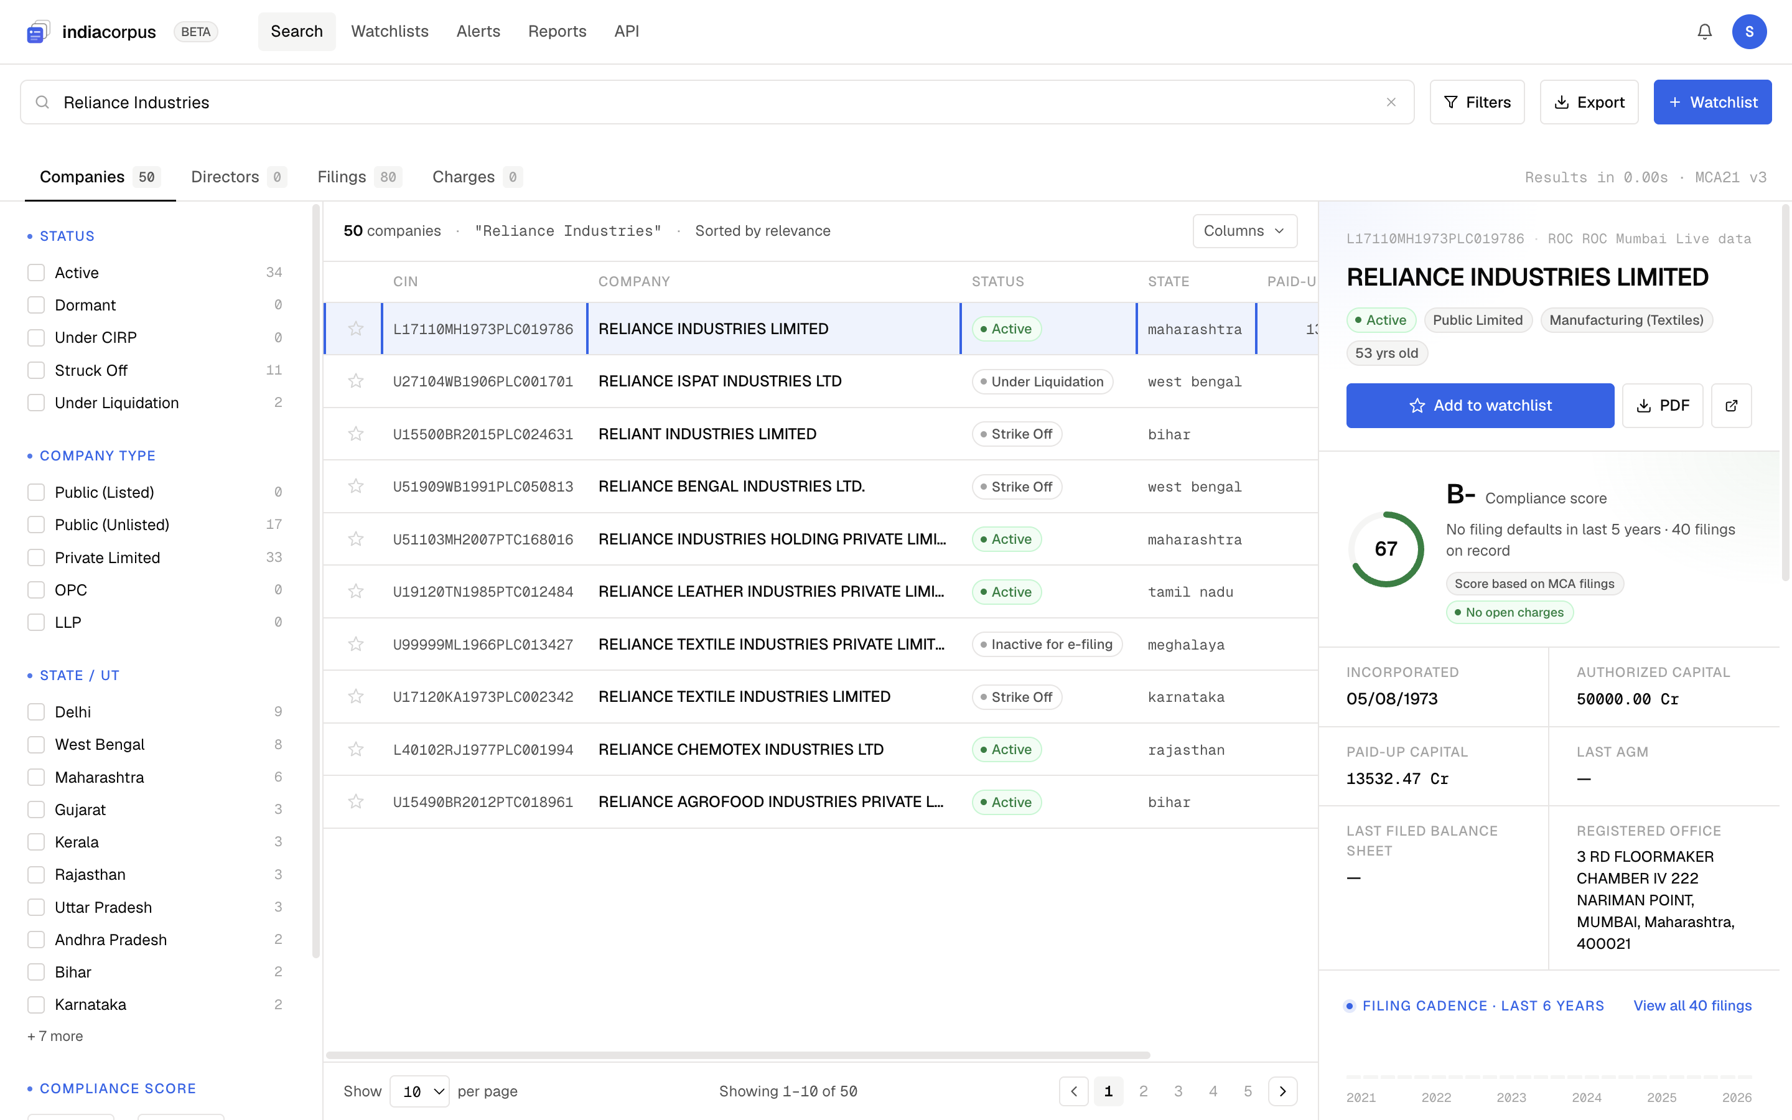
Task: Check the Delhi state filter
Action: 36,712
